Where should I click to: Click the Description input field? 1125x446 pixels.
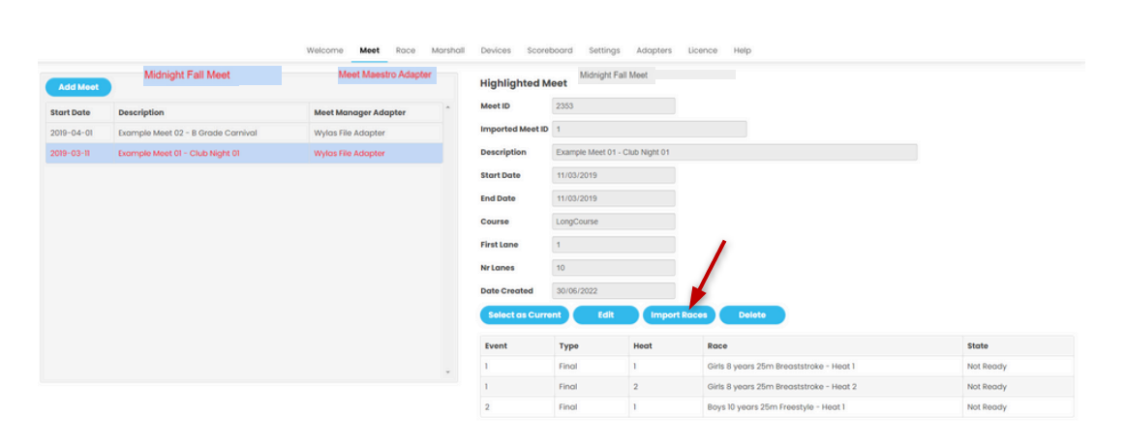(734, 152)
